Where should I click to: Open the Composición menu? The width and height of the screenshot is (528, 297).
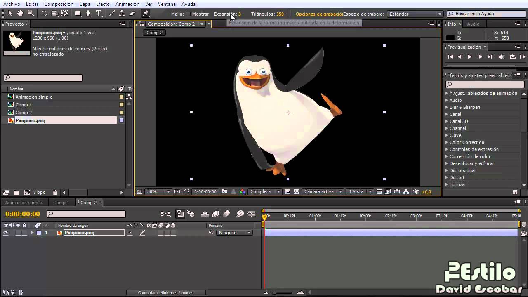coord(59,4)
